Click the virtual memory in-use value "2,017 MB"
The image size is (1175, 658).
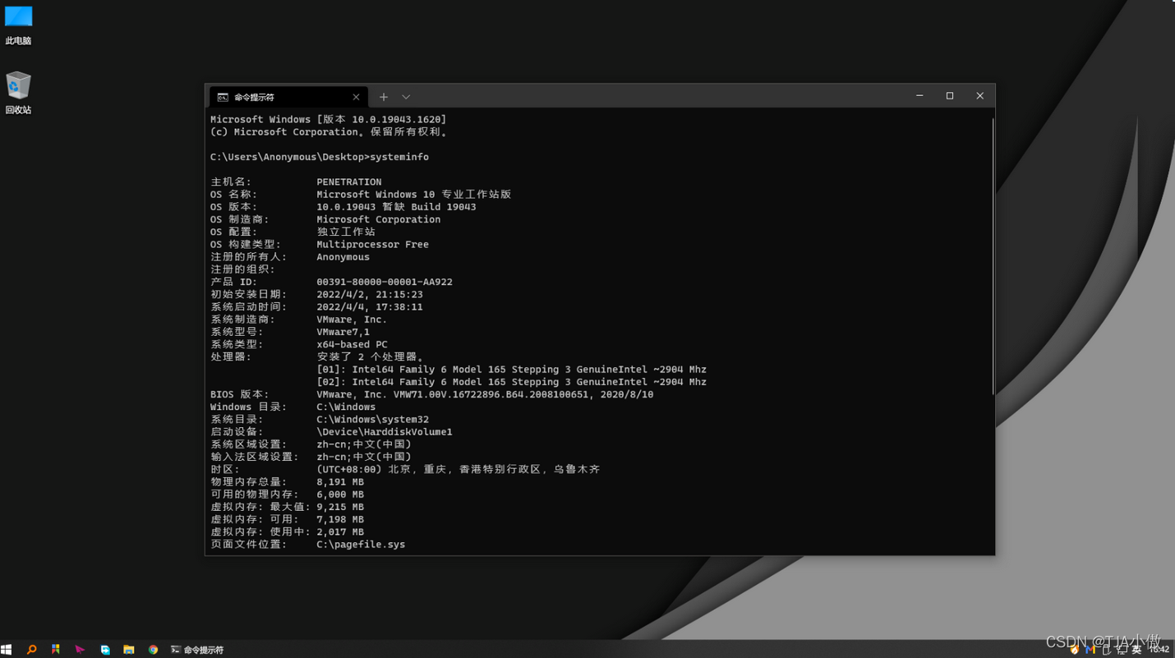click(340, 532)
